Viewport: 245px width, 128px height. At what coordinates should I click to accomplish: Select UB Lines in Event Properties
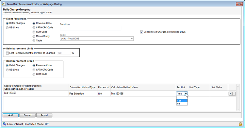coord(7,28)
